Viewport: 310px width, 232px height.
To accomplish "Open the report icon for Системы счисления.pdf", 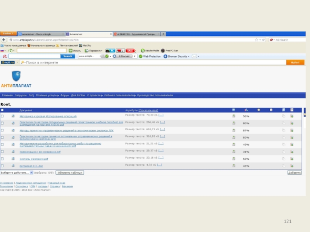I will point(234,159).
